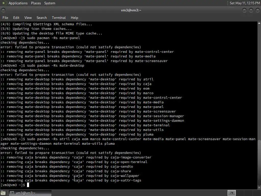The width and height of the screenshot is (261, 196).
Task: Open the Places menu
Action: (36, 3)
